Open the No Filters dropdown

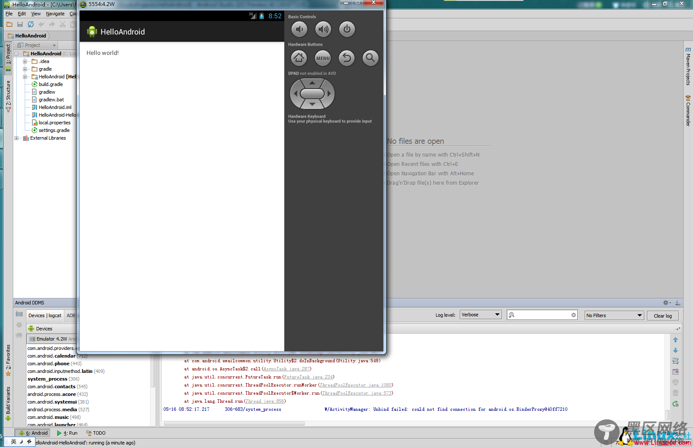click(x=614, y=315)
